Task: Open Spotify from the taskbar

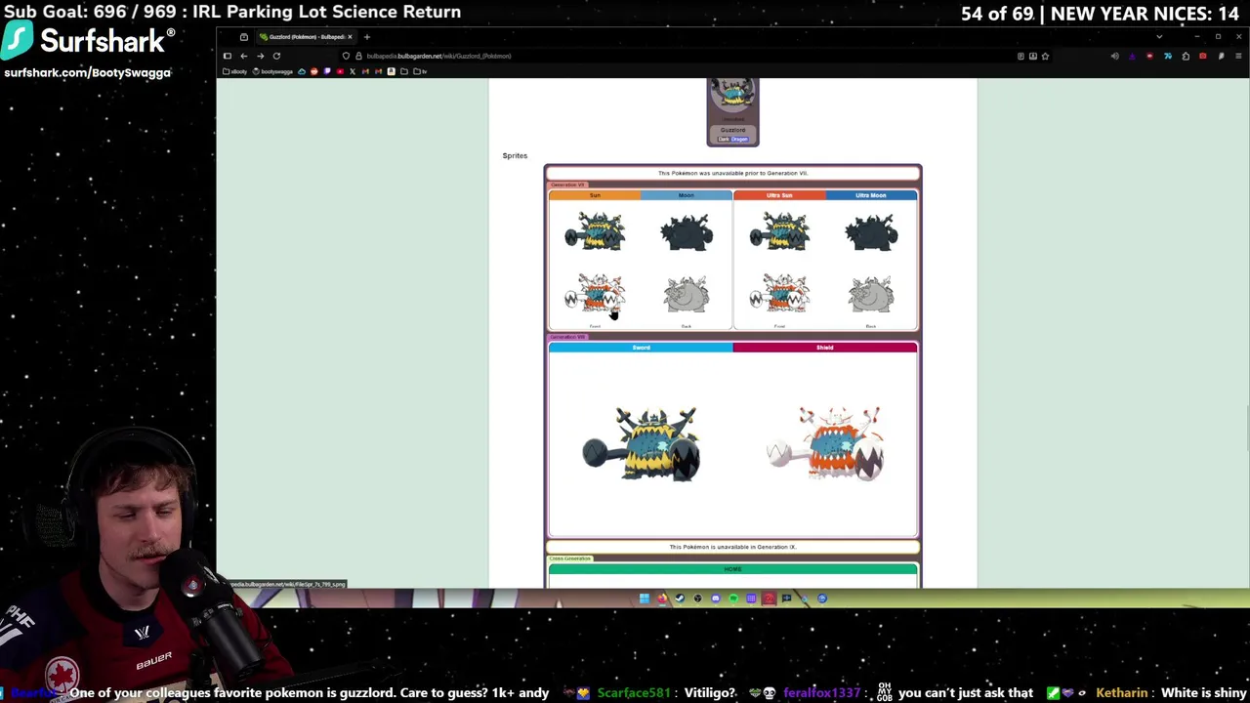Action: click(x=733, y=599)
